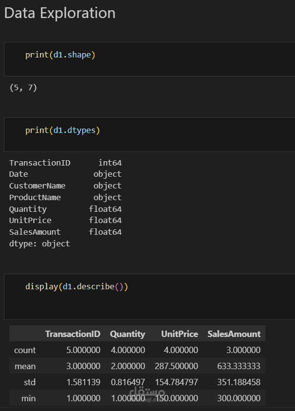Select the SalesAmount column header in describe table
295x411 pixels.
234,334
